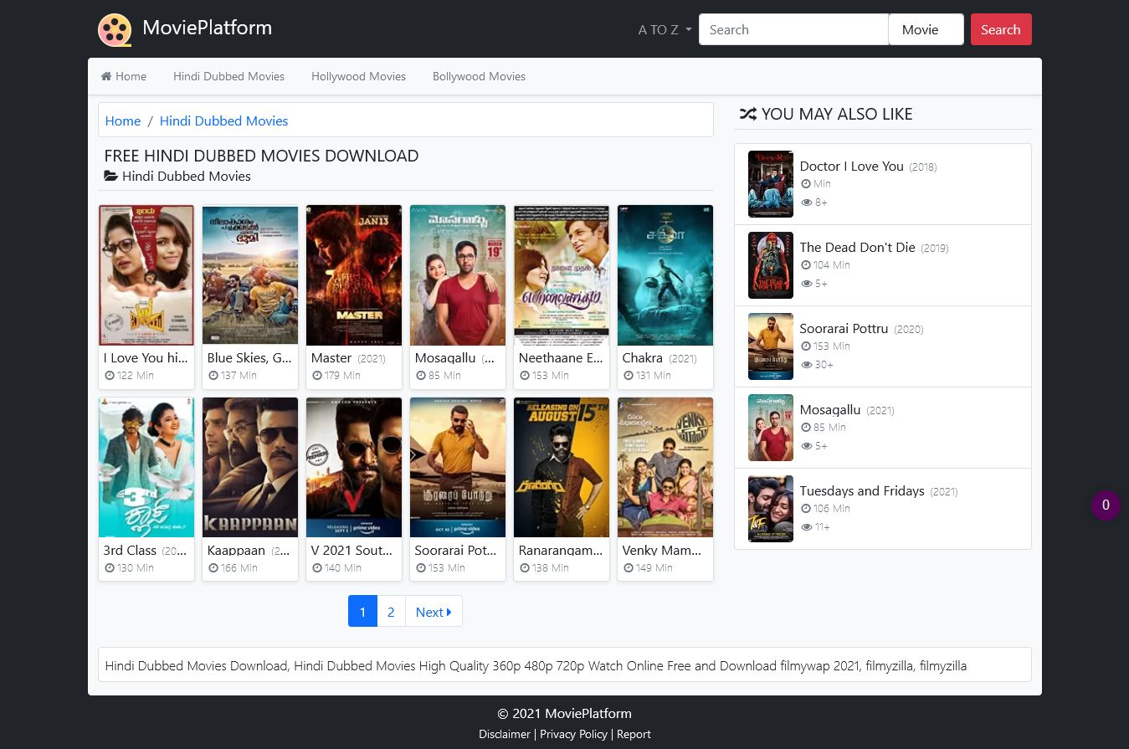Click Kaappaan movie title text
This screenshot has width=1129, height=749.
click(x=236, y=550)
